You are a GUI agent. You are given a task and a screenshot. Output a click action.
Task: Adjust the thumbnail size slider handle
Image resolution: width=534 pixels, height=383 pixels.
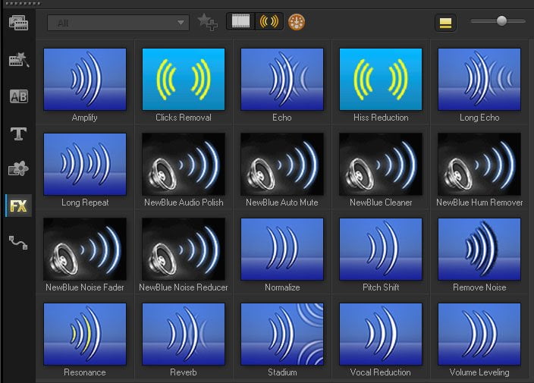click(501, 20)
